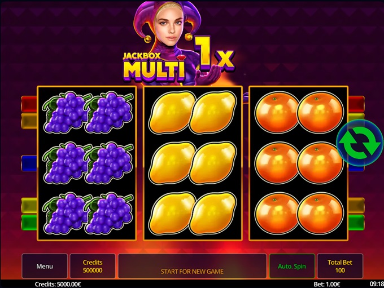This screenshot has width=384, height=288.
Task: Click the Jackbox Multi logo
Action: coord(153,67)
